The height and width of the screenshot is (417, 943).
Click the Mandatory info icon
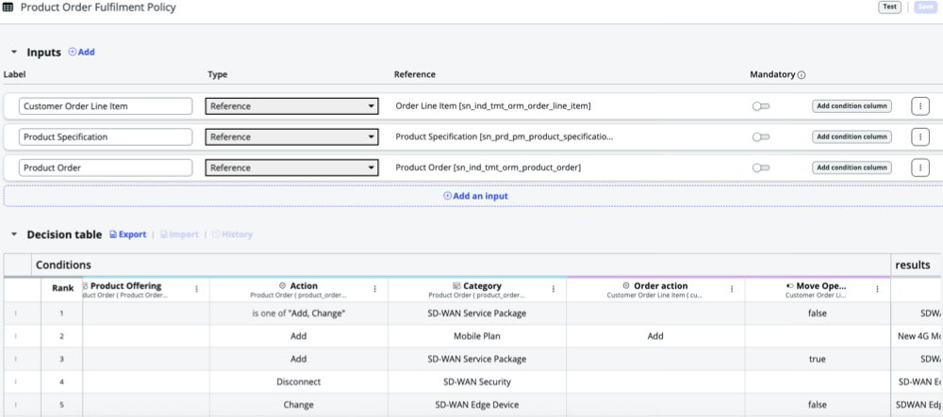click(x=801, y=75)
